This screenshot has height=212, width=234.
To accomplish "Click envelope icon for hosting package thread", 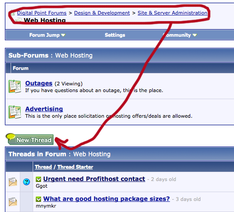I will [x=13, y=202].
